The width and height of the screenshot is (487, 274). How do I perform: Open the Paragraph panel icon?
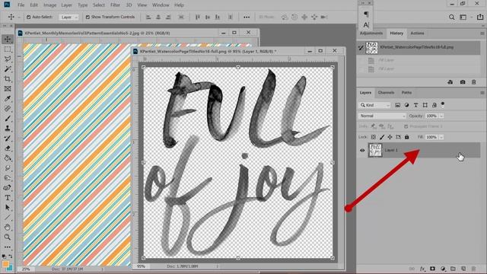point(366,14)
